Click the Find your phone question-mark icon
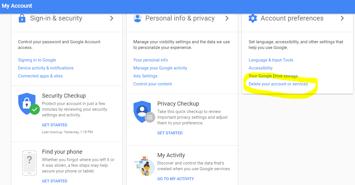The height and width of the screenshot is (185, 355). (29, 163)
